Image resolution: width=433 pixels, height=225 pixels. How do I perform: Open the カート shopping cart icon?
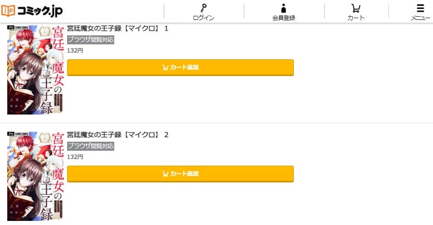[355, 8]
